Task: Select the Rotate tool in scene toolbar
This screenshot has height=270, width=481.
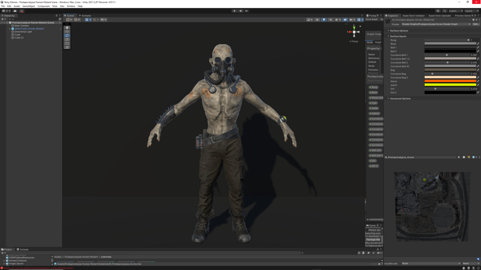Action: coord(67,36)
